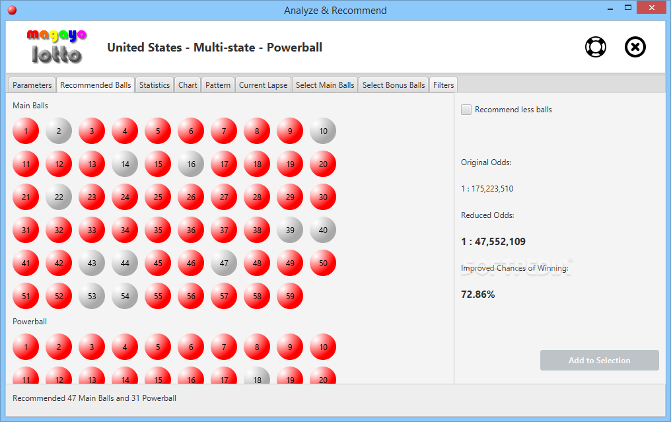This screenshot has width=671, height=422.
Task: Toggle grey main ball number 47
Action: [x=224, y=263]
